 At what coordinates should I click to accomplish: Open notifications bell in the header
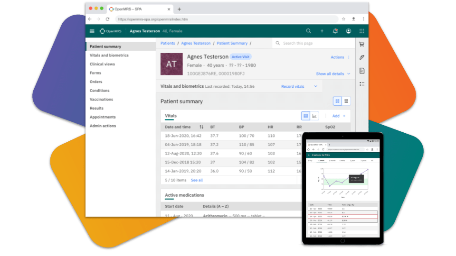click(x=335, y=31)
